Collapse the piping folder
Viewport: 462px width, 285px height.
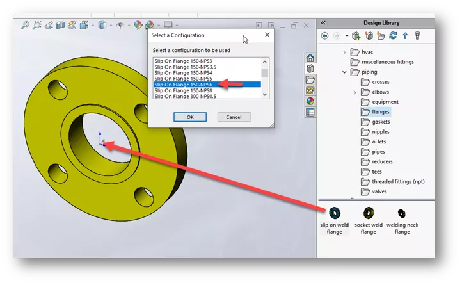click(x=344, y=72)
